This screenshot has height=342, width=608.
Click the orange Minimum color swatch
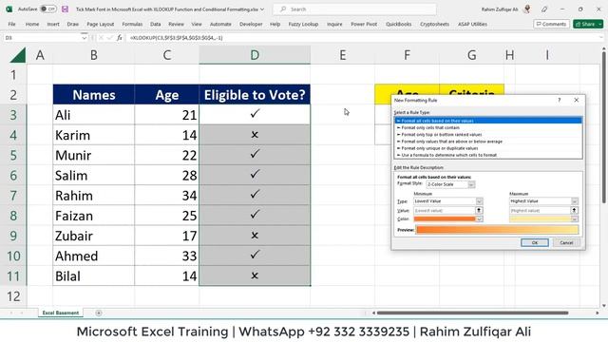[445, 219]
